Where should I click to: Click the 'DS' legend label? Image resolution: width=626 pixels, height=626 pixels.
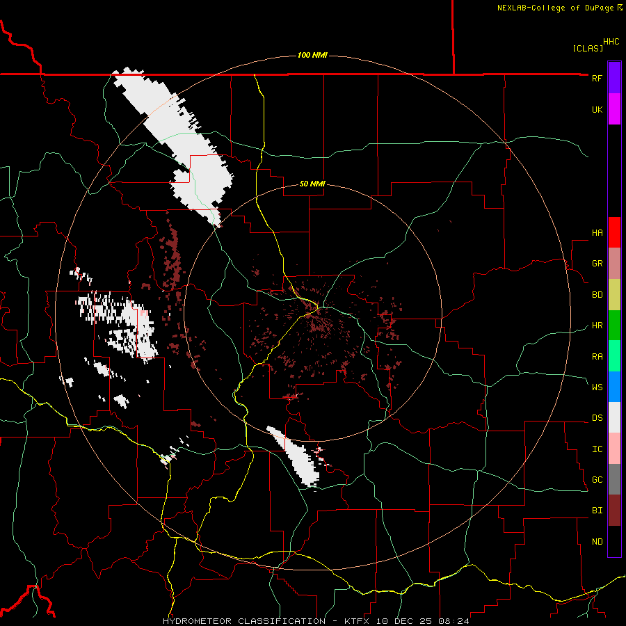[597, 417]
